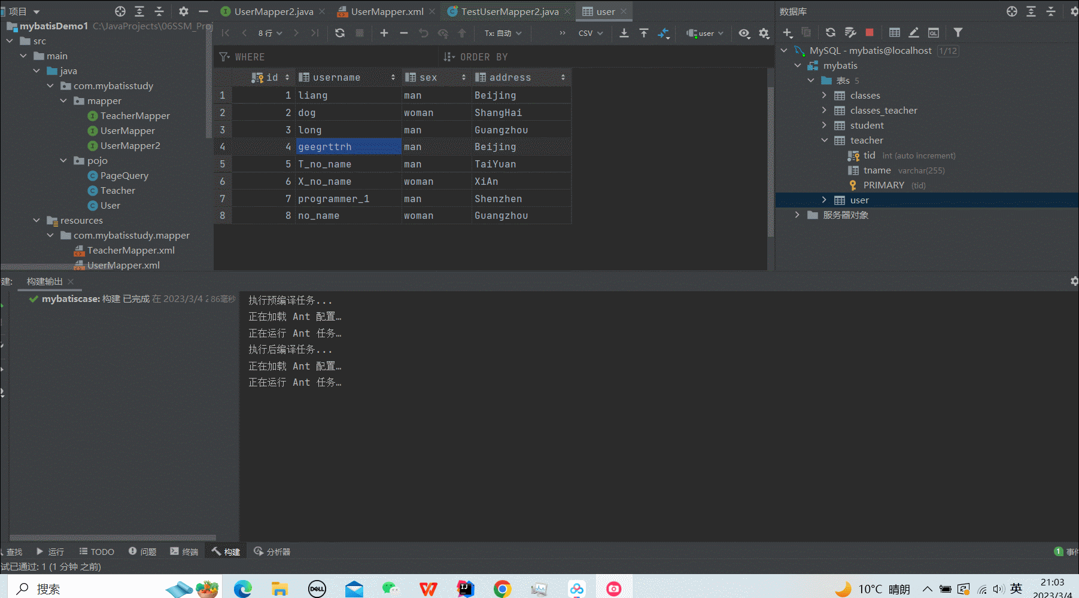Open WPS Office from the taskbar
The image size is (1079, 598).
point(428,588)
